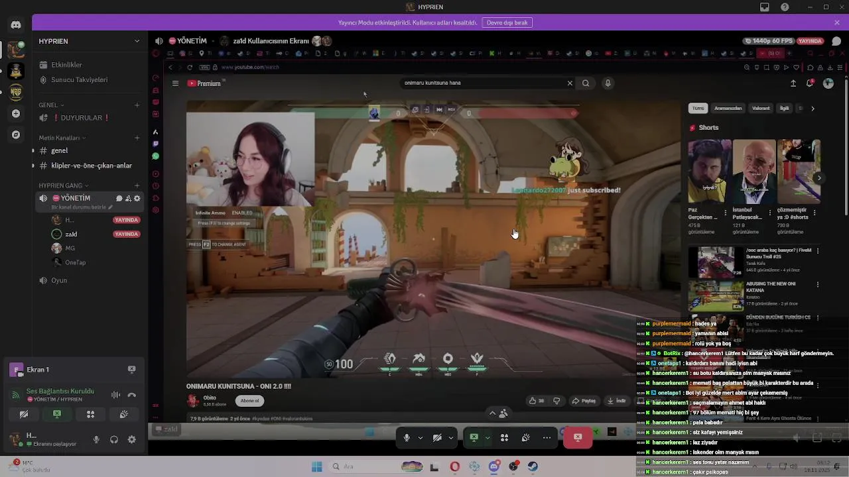Open Sunucu Takviyeleri in sidebar

click(73, 79)
